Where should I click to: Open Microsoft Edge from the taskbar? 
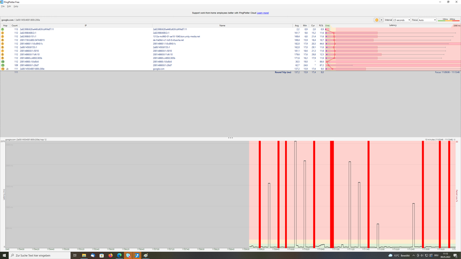(119, 255)
